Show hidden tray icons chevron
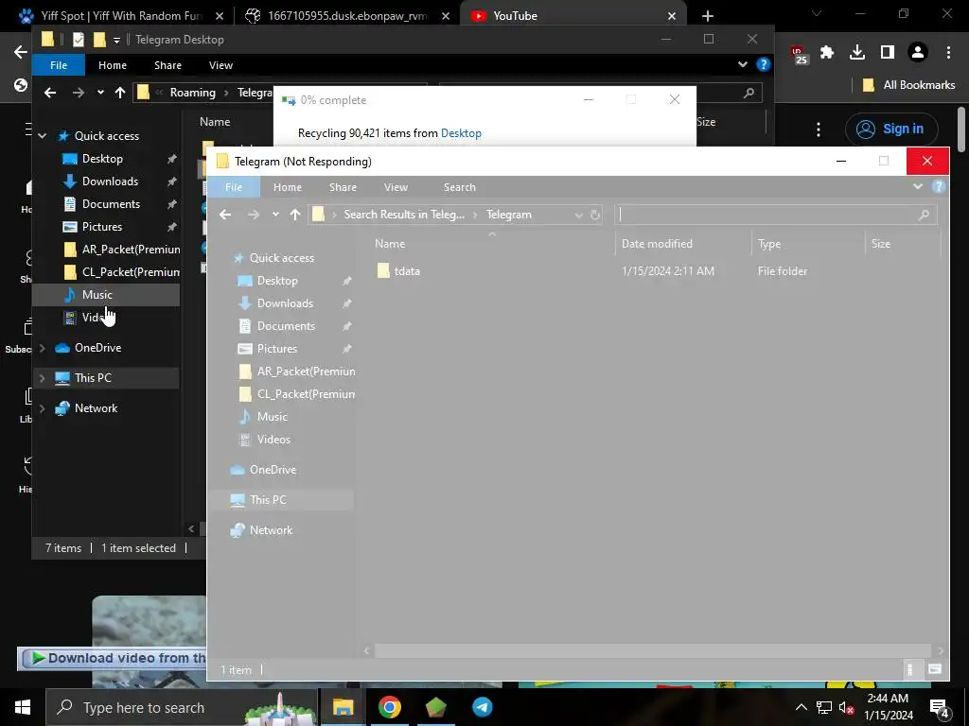The height and width of the screenshot is (726, 969). pyautogui.click(x=801, y=707)
